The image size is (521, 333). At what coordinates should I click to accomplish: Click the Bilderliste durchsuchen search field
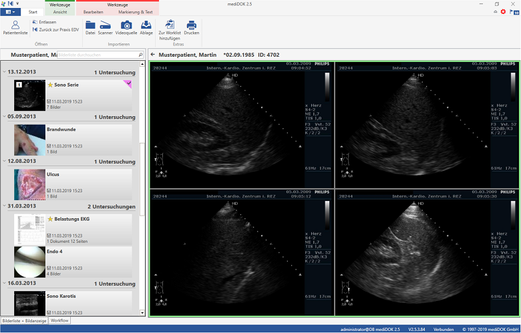pos(98,54)
